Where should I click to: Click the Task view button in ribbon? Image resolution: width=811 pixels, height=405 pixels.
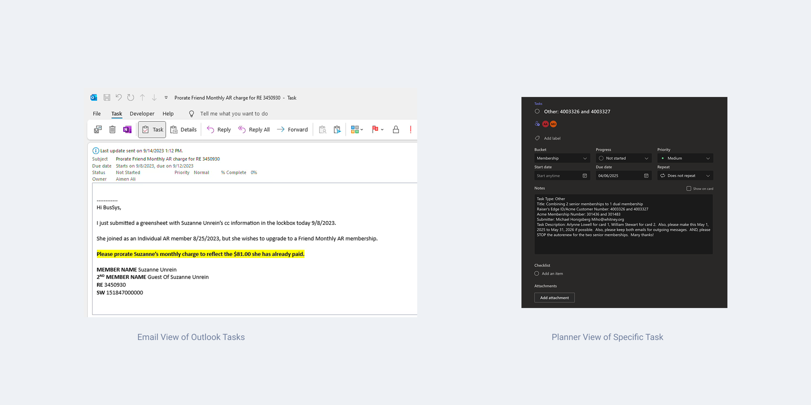pos(152,129)
